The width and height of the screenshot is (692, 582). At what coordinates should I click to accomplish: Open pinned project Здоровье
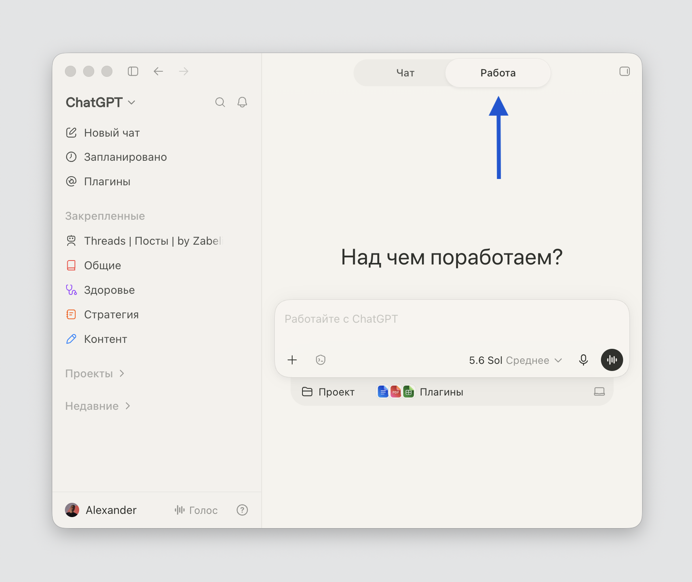[109, 290]
